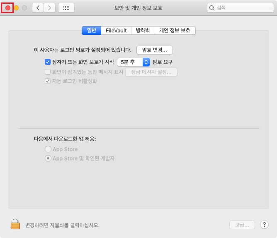Open the 방화벽 tab
This screenshot has height=238, width=277.
pyautogui.click(x=143, y=30)
